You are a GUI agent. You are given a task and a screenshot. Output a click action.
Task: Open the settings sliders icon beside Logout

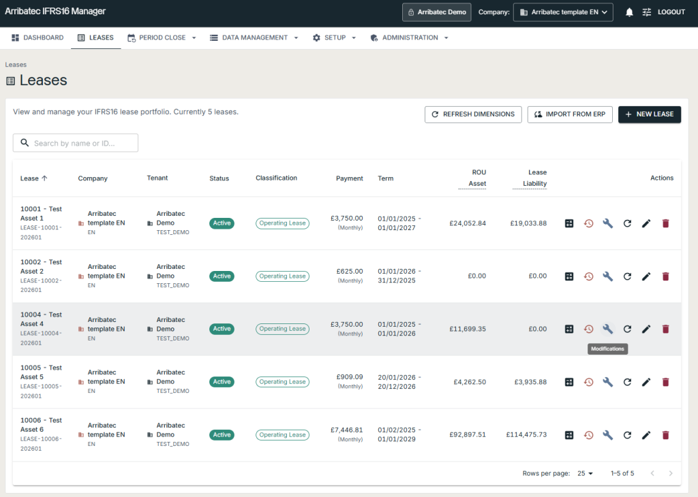pyautogui.click(x=647, y=12)
